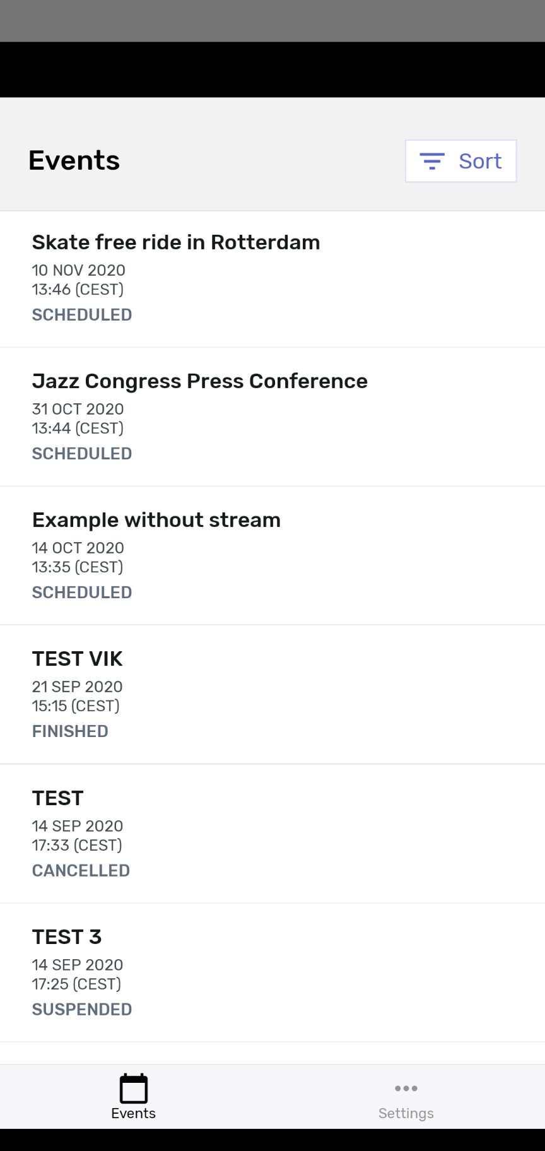Switch to the Settings tab label
Image resolution: width=545 pixels, height=1151 pixels.
pyautogui.click(x=406, y=1113)
